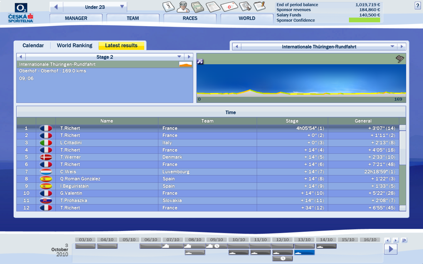Select the highlighted blue race on 13/10
Viewport: 423px width, 264px height.
coord(304,252)
